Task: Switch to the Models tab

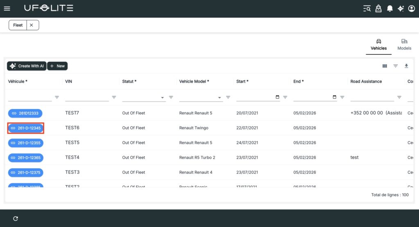Action: click(404, 45)
